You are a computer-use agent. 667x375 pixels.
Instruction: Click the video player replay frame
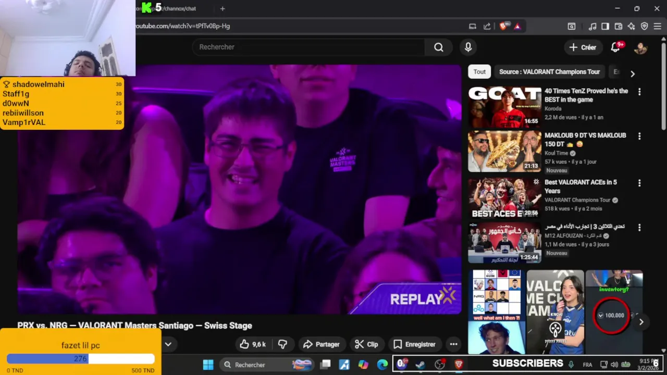[x=239, y=190]
